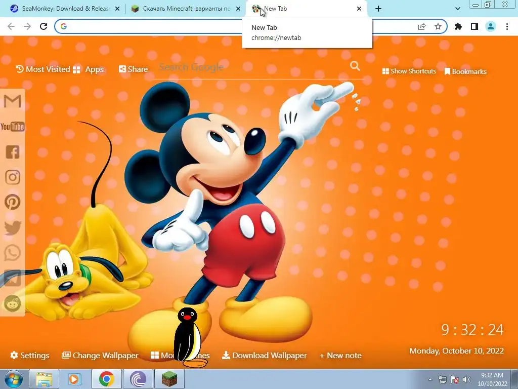Click the volume speaker icon
This screenshot has height=389, width=518.
(467, 379)
